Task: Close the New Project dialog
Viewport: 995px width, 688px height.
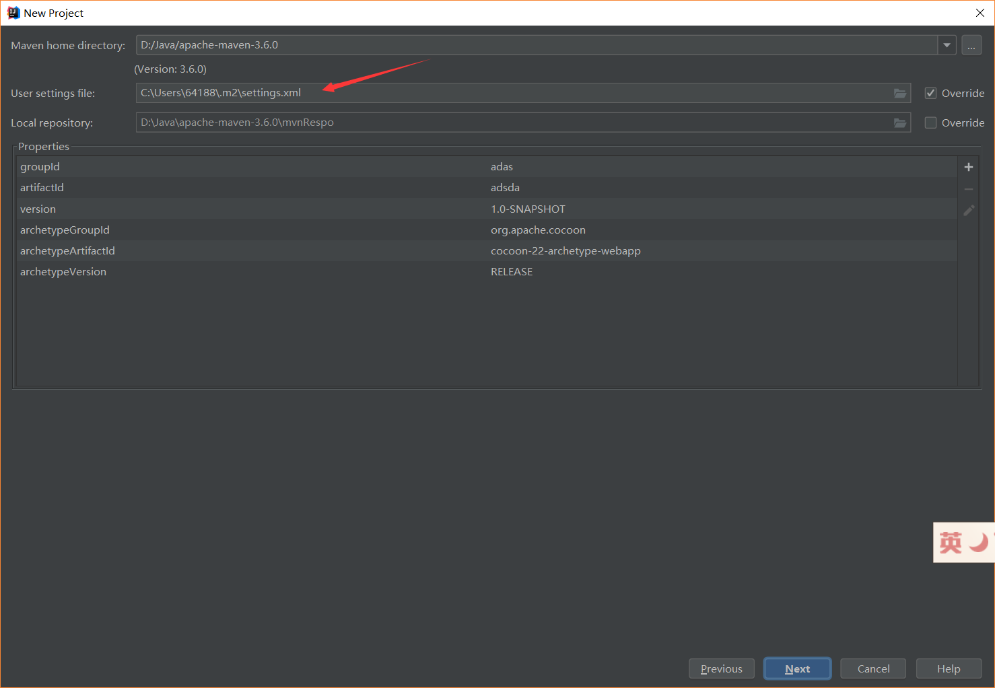Action: [x=980, y=13]
